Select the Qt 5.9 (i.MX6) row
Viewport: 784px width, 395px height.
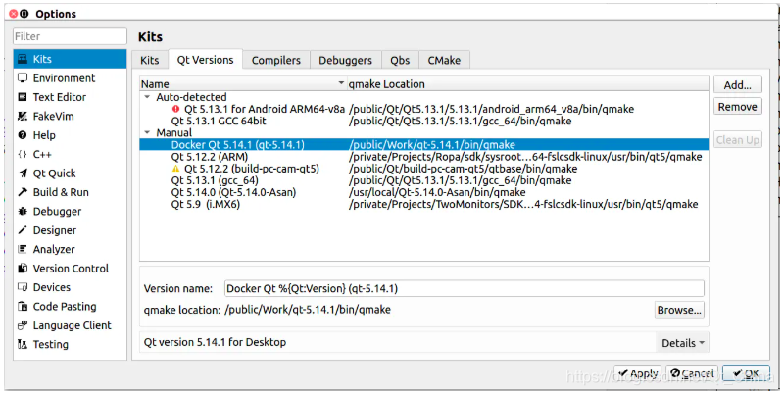pos(424,205)
